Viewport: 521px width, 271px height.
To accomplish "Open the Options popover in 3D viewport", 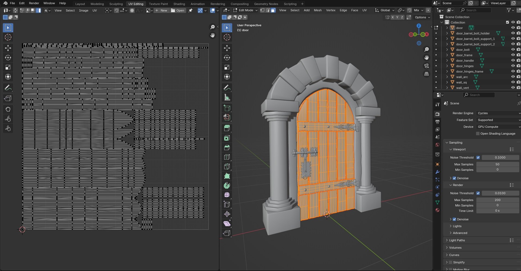I will coord(422,17).
